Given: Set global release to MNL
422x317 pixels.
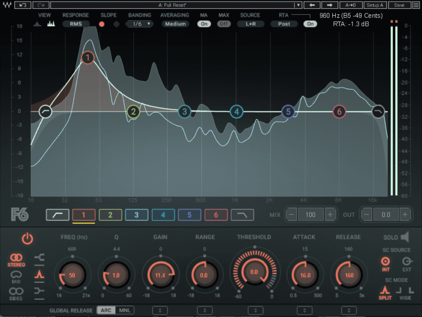Looking at the screenshot, I should 125,310.
